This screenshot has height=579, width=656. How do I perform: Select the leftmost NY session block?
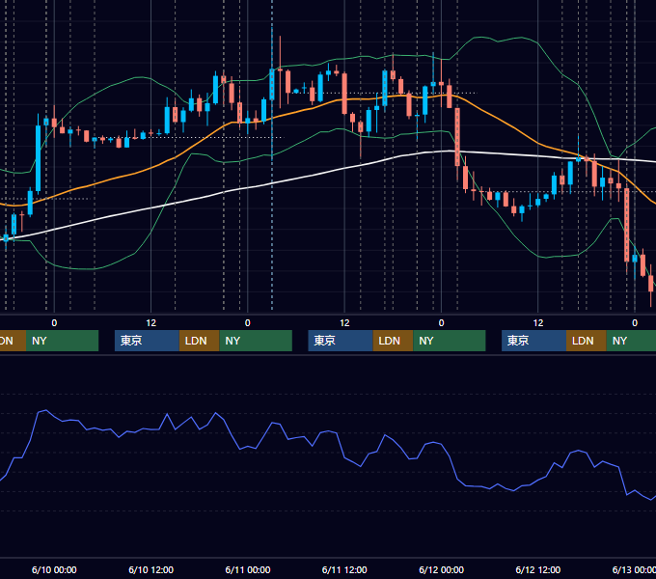pos(62,341)
